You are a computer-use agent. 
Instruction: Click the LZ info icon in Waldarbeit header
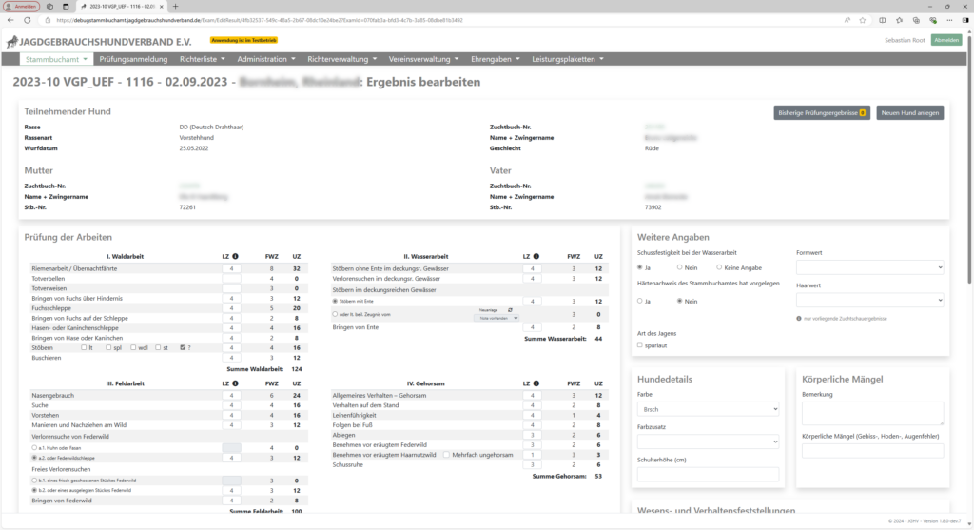[x=236, y=256]
